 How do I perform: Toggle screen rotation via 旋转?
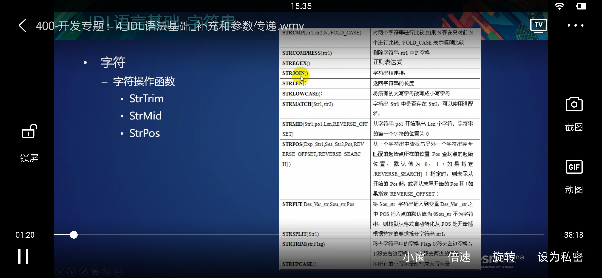pos(503,257)
